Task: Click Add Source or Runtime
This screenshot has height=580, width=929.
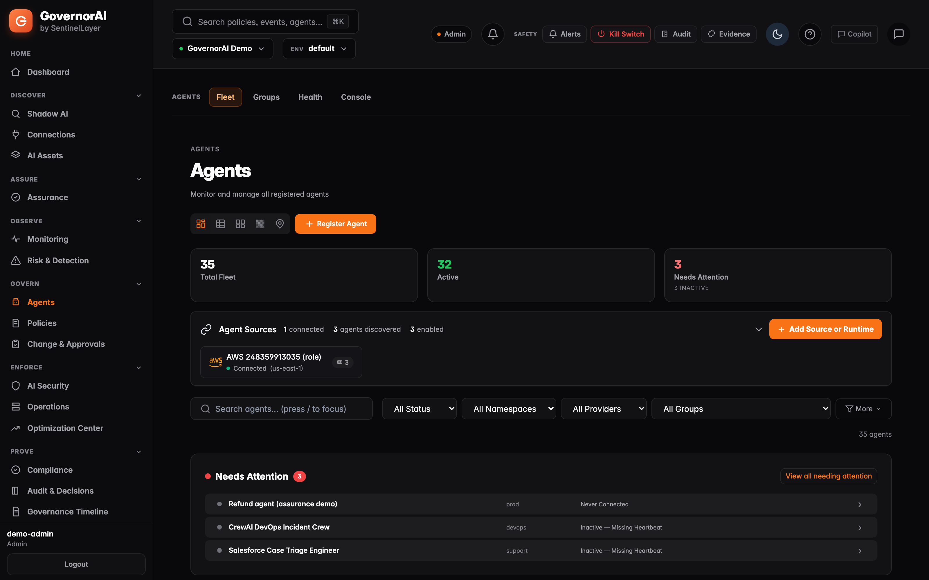Action: pos(825,329)
